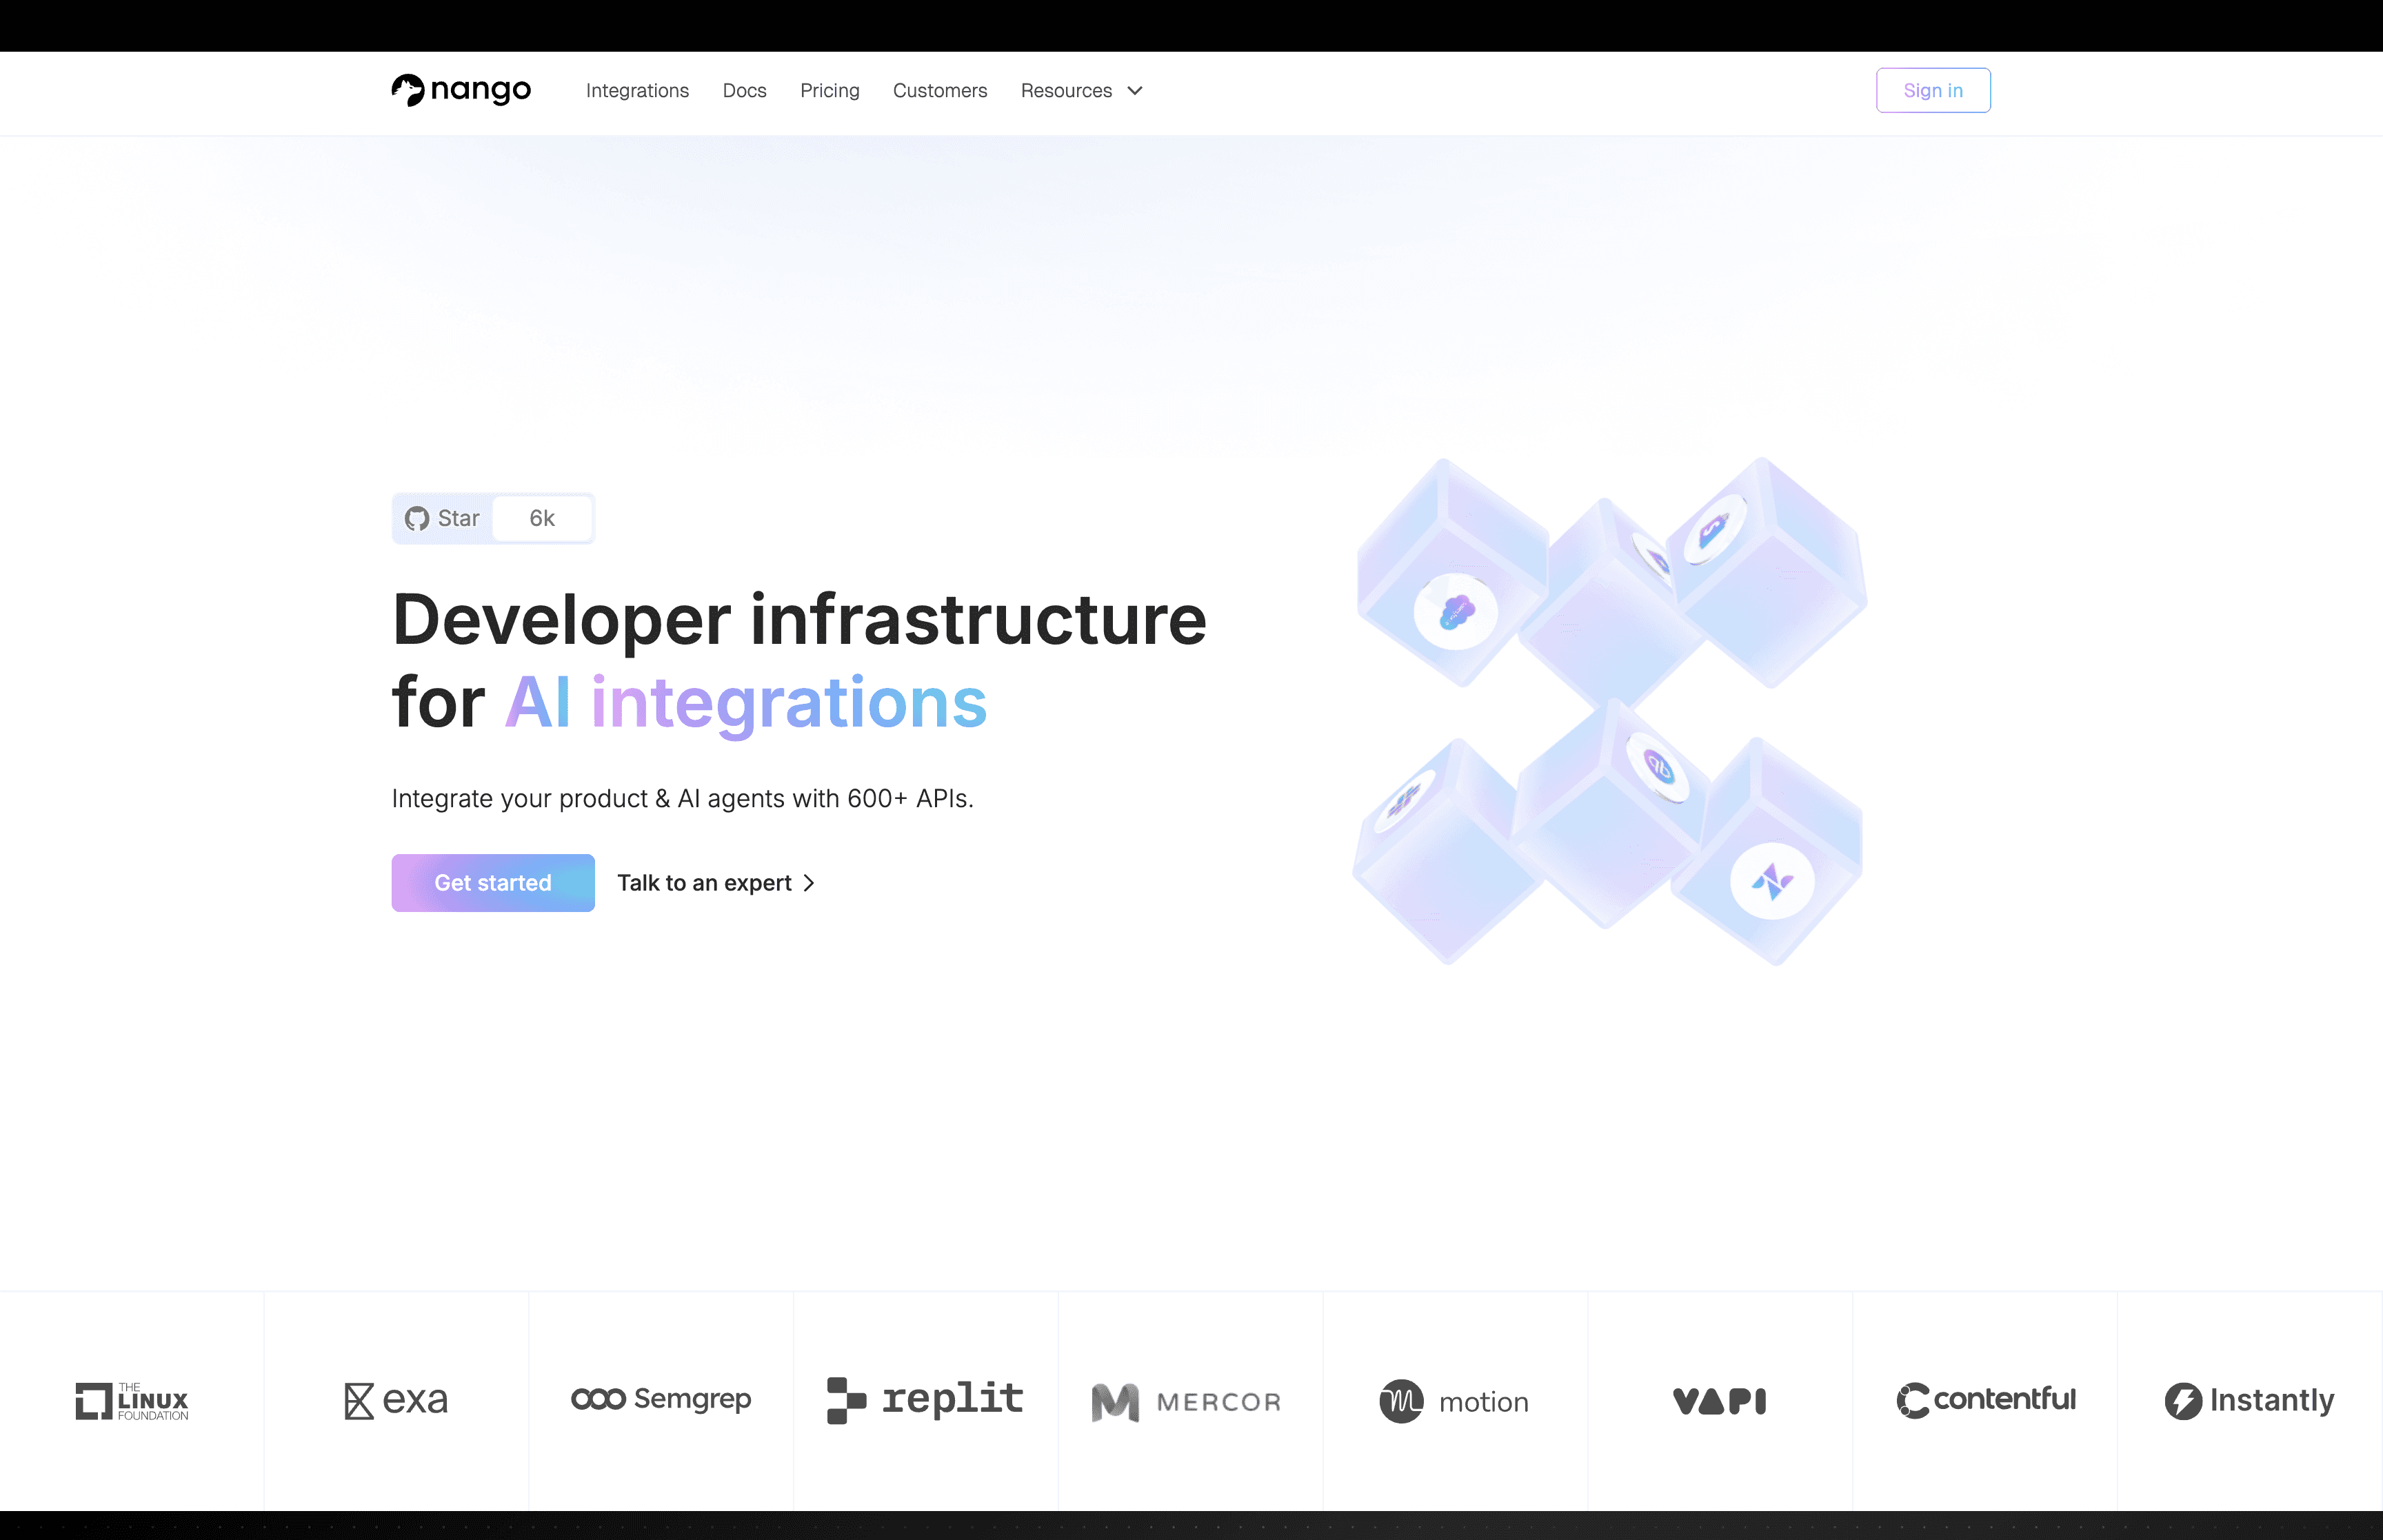Click the Mercor logo
This screenshot has height=1540, width=2383.
pos(1186,1401)
